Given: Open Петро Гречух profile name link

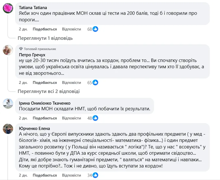Looking at the screenshot, I should tap(32, 55).
